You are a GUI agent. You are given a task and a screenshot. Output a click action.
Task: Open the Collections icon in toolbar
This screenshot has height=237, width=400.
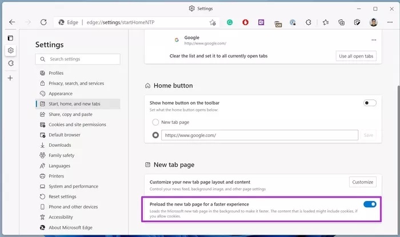point(341,22)
